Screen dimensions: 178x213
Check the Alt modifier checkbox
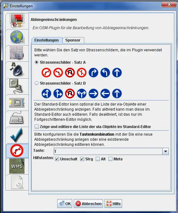coord(98,159)
